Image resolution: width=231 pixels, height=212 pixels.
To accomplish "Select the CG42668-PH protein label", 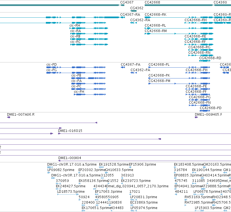I will pyautogui.click(x=197, y=70).
